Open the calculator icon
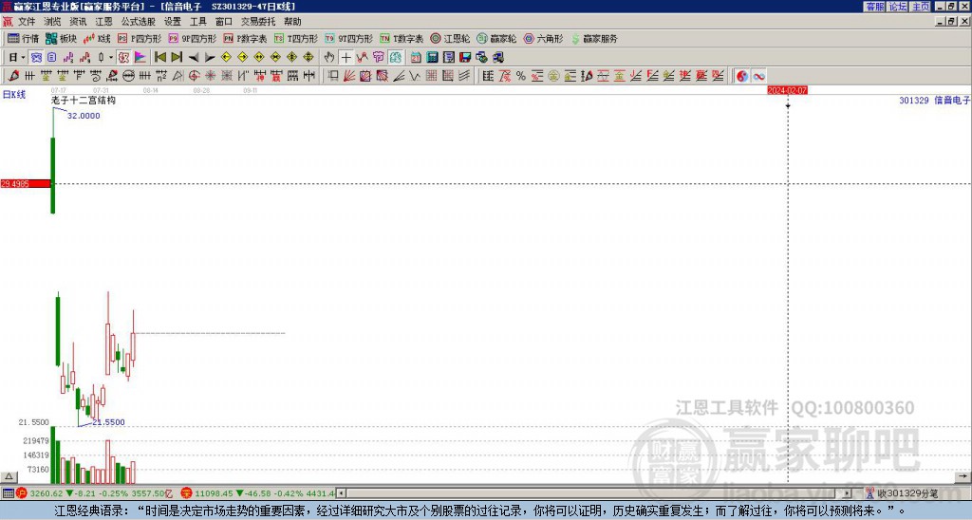972x520 pixels. point(432,58)
